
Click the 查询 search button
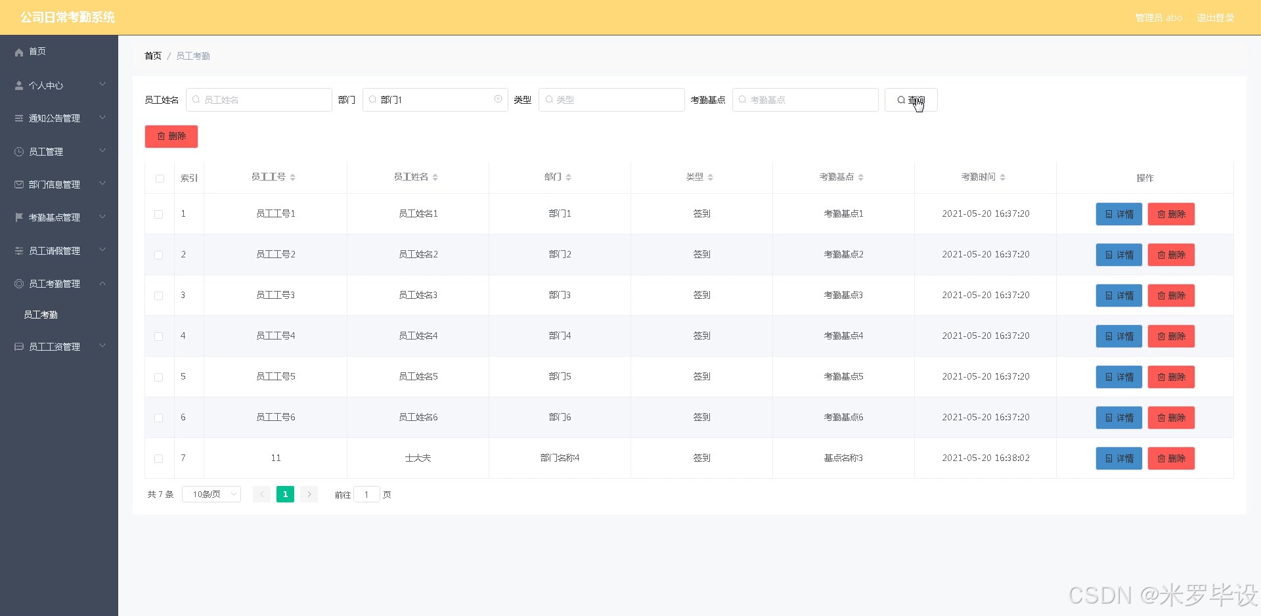pos(911,100)
